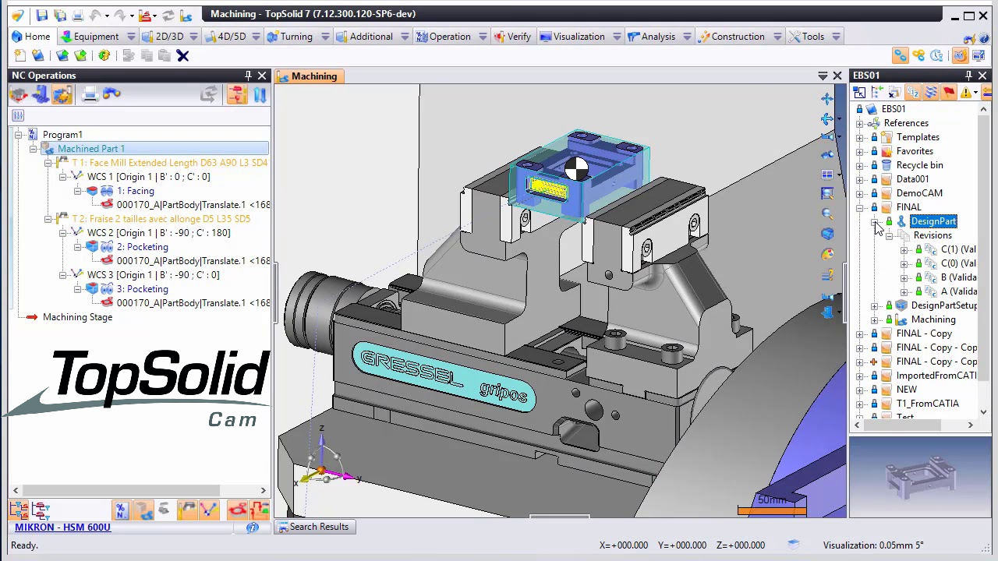This screenshot has height=561, width=998.
Task: Click the binoculars search icon in NC Operations
Action: click(x=111, y=94)
